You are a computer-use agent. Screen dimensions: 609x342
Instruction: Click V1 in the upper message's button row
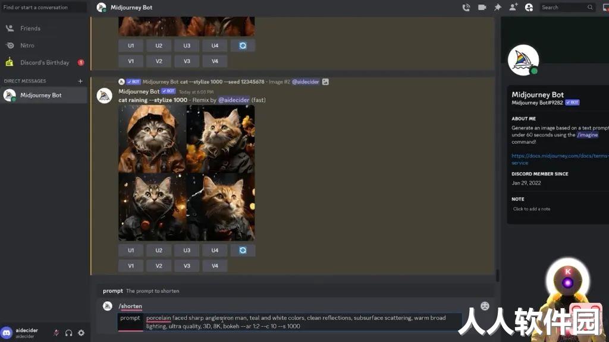pyautogui.click(x=131, y=61)
